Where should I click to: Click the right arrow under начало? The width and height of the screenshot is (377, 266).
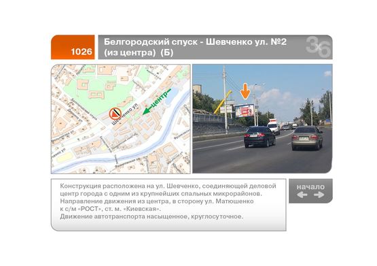tap(319, 195)
